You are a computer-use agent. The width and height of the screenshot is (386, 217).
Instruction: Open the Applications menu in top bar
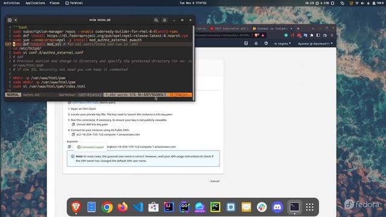pyautogui.click(x=35, y=3)
